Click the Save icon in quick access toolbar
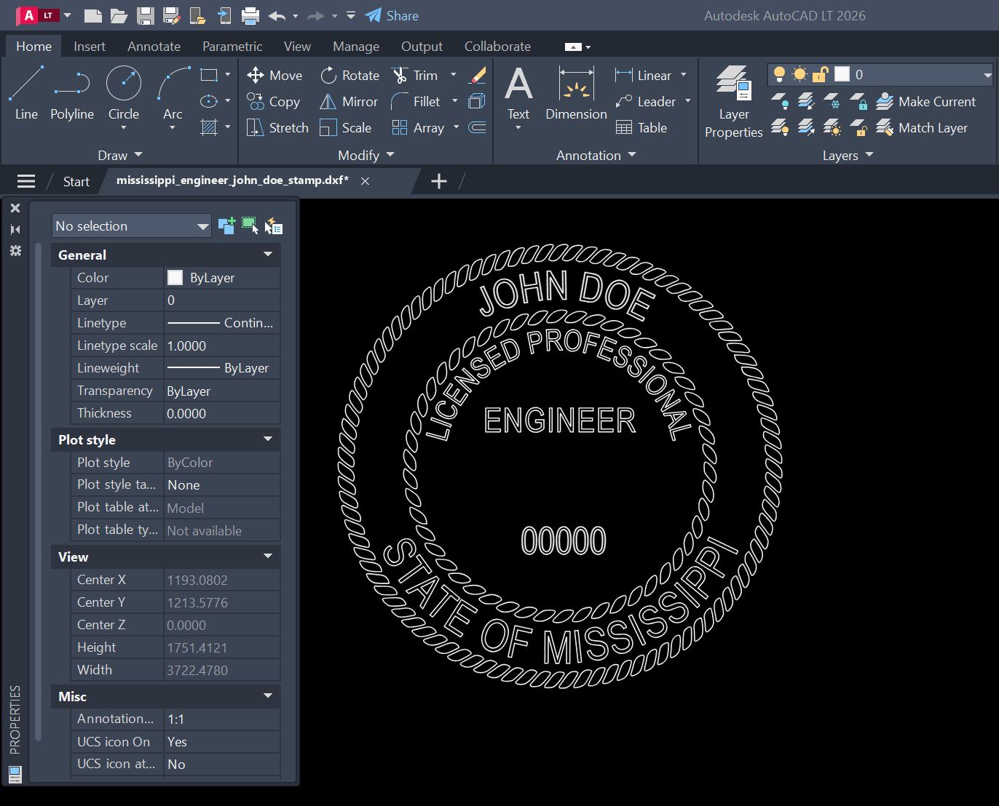999x806 pixels. [x=146, y=15]
